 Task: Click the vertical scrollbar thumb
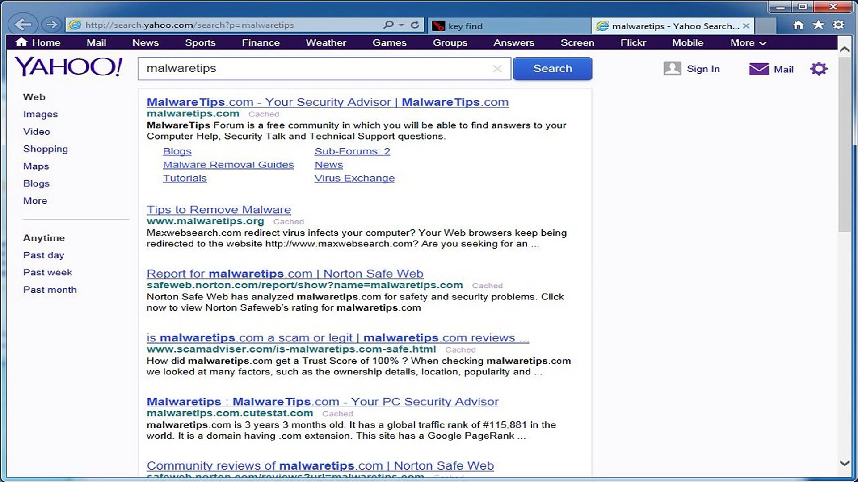point(845,144)
